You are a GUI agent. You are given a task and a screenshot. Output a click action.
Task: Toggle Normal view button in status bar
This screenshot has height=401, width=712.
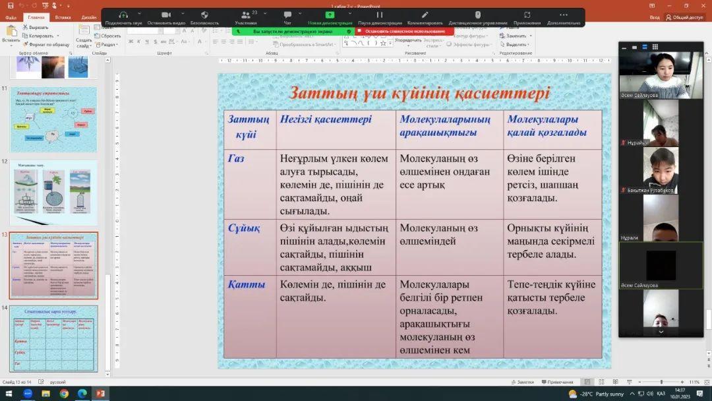click(x=587, y=382)
